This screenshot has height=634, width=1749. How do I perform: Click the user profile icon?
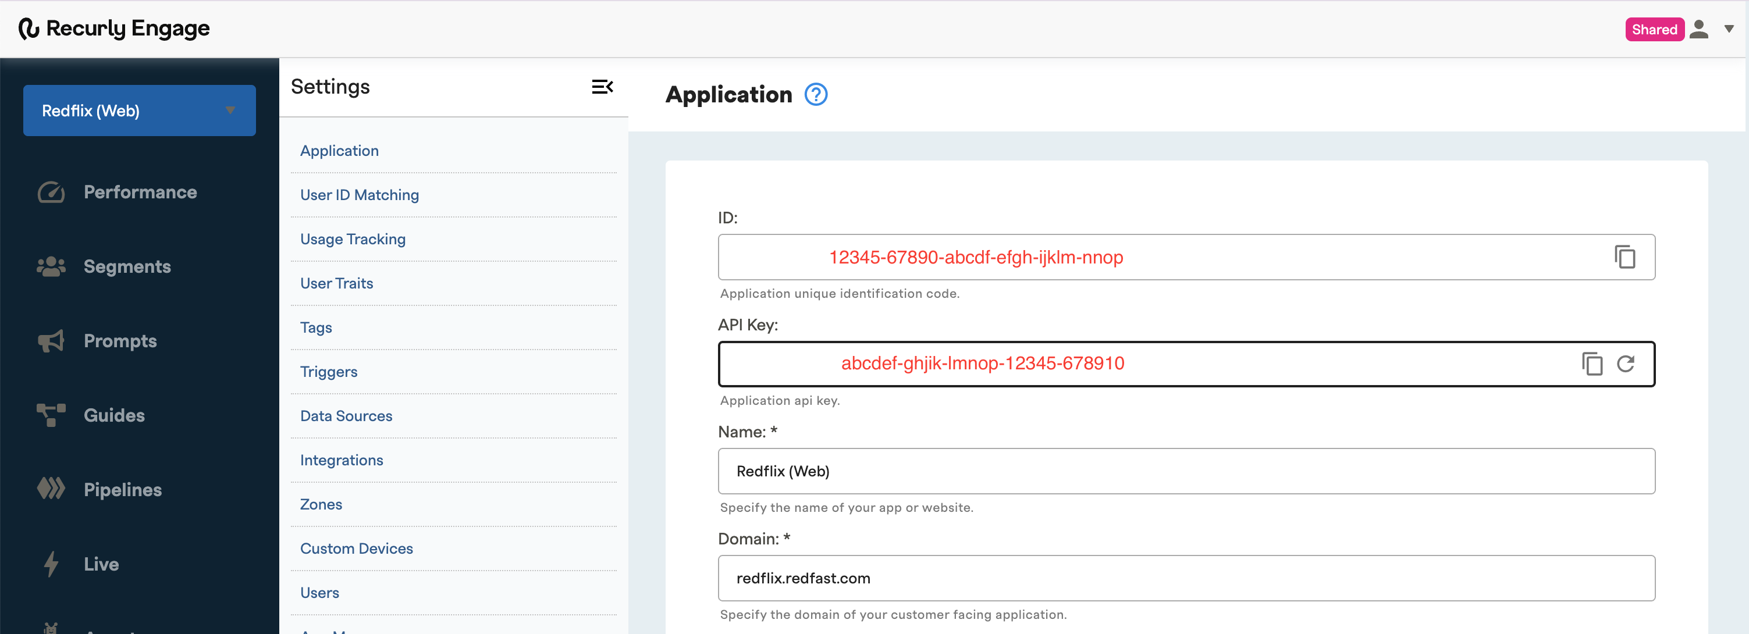1699,29
